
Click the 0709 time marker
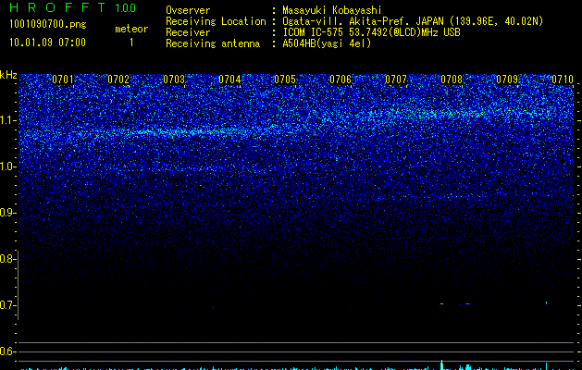(x=507, y=80)
